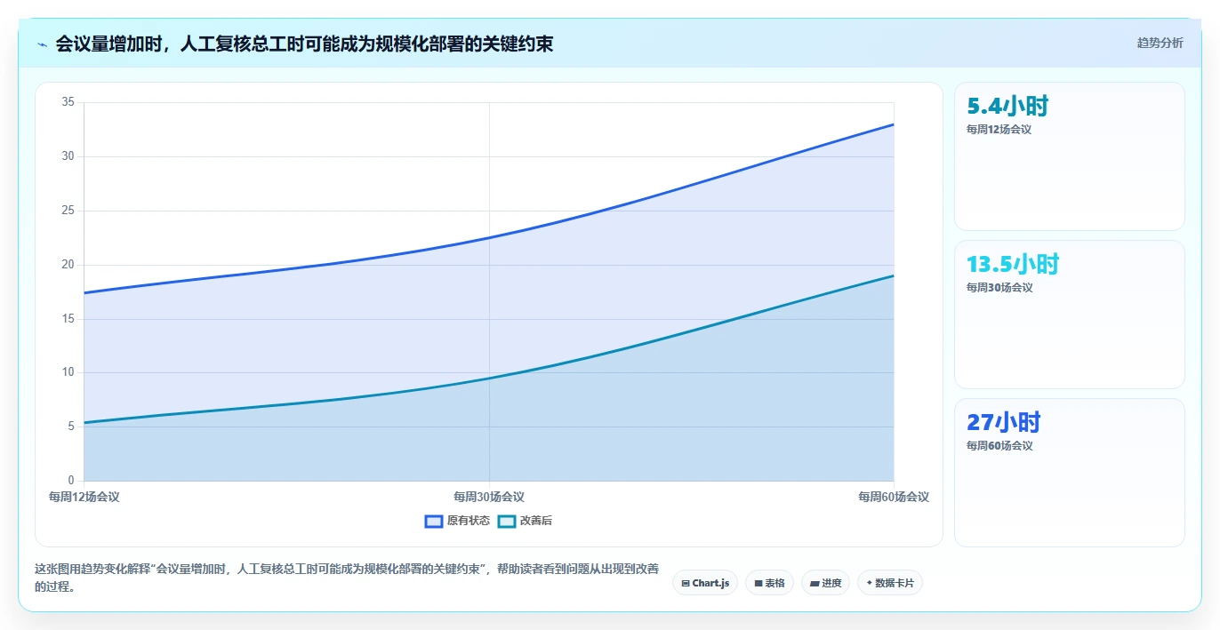Click the 原有状态 legend color box
Screen dimensions: 1220x630
pyautogui.click(x=434, y=522)
